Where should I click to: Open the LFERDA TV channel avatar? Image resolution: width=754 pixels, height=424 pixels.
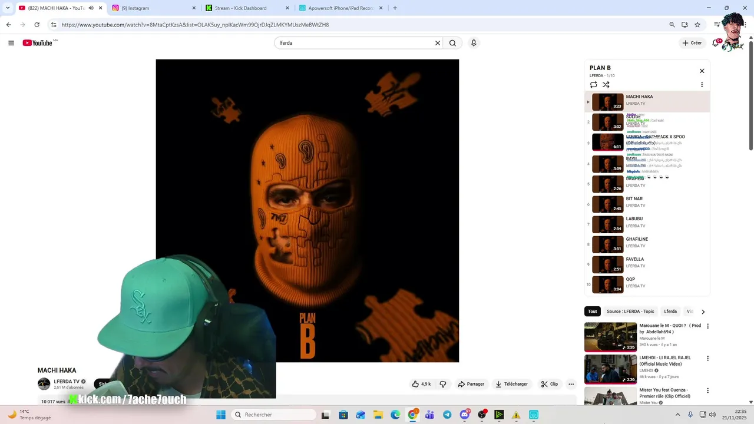[x=44, y=384]
